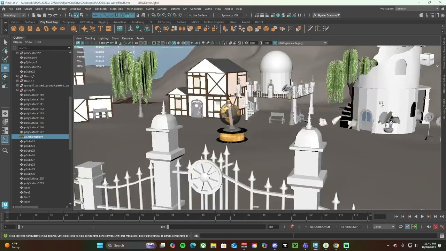Switch to the Sculpting shelf tab
The height and width of the screenshot is (251, 446).
pyautogui.click(x=69, y=22)
